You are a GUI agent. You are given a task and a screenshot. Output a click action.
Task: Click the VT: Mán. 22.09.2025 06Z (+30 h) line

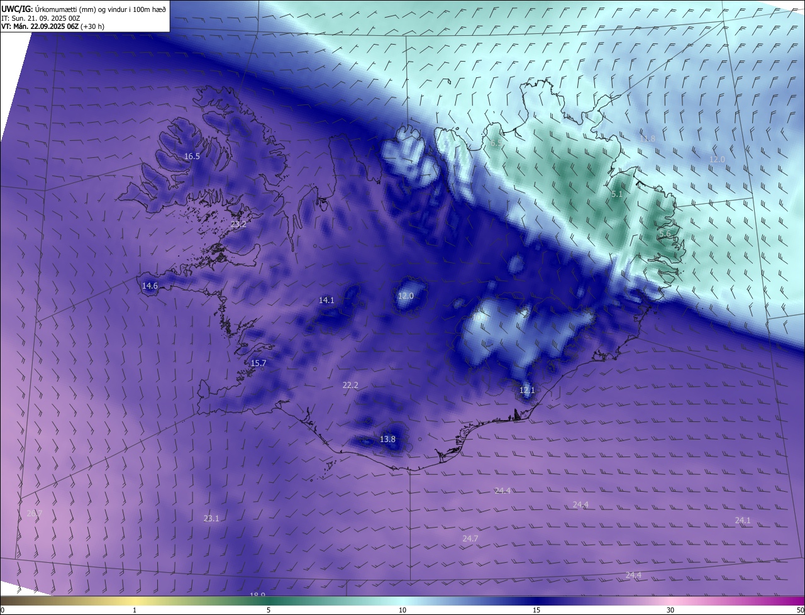click(x=53, y=26)
